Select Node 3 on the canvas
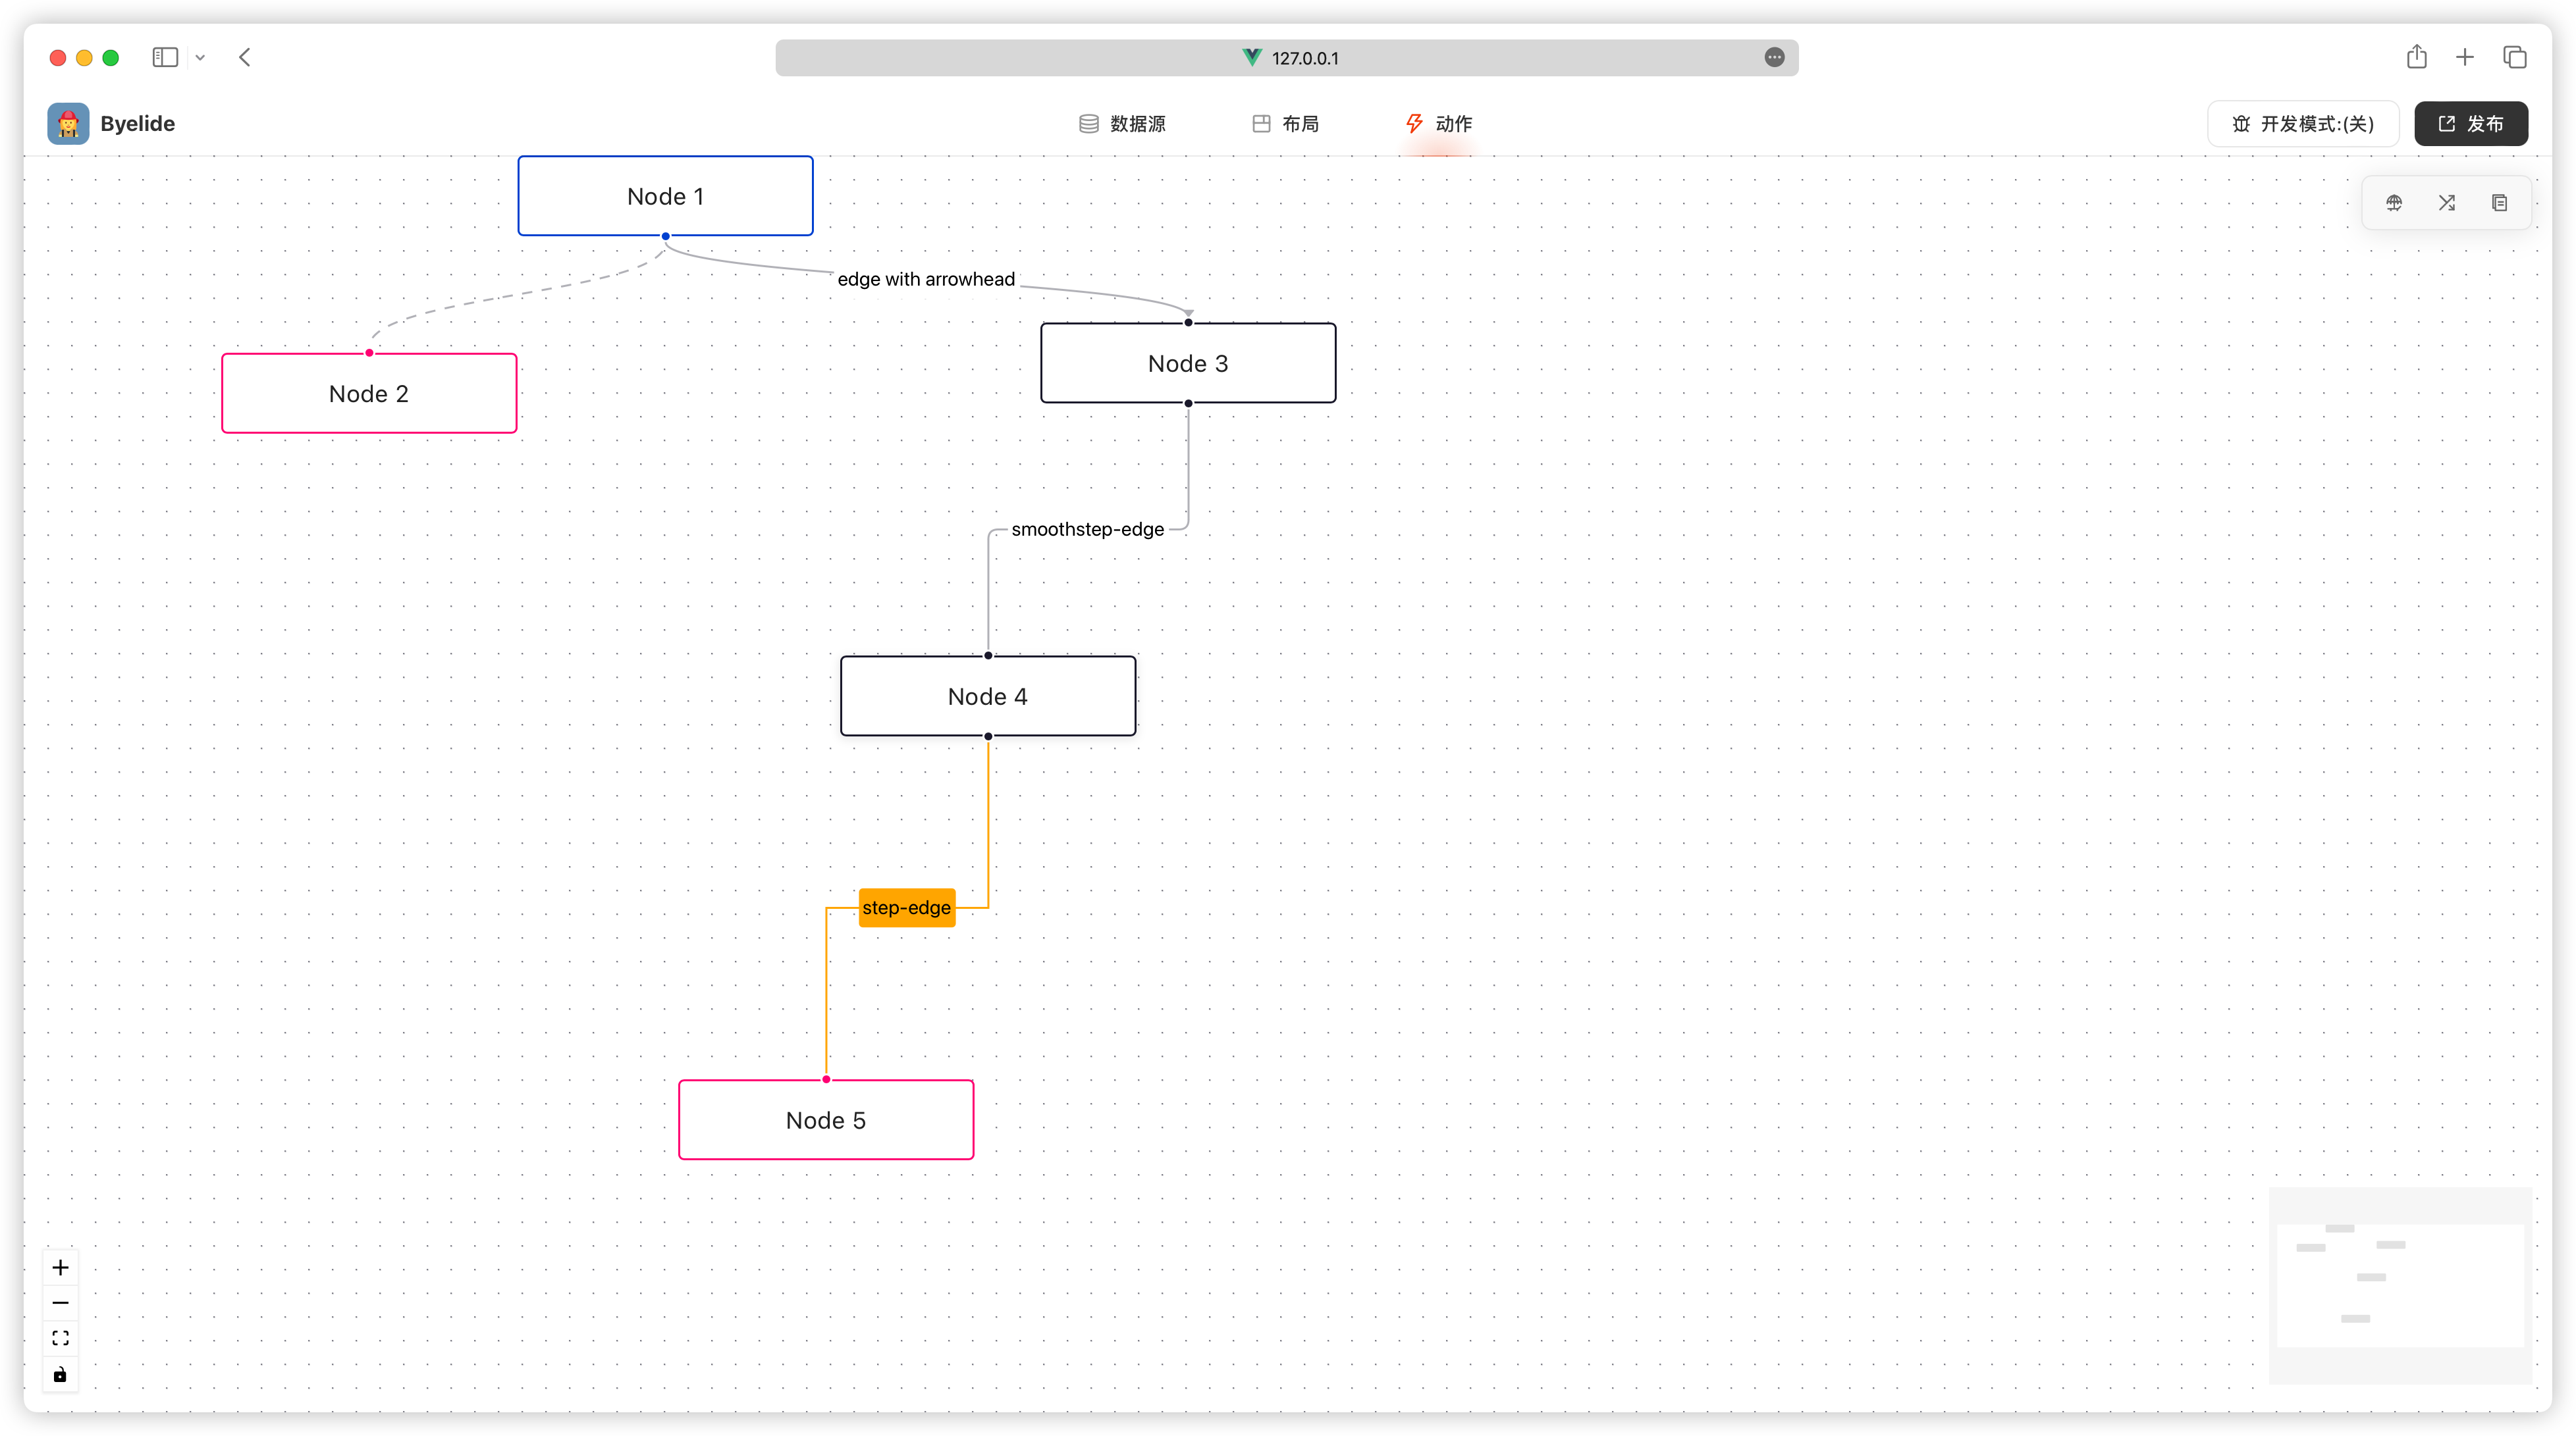Viewport: 2576px width, 1436px height. 1188,364
